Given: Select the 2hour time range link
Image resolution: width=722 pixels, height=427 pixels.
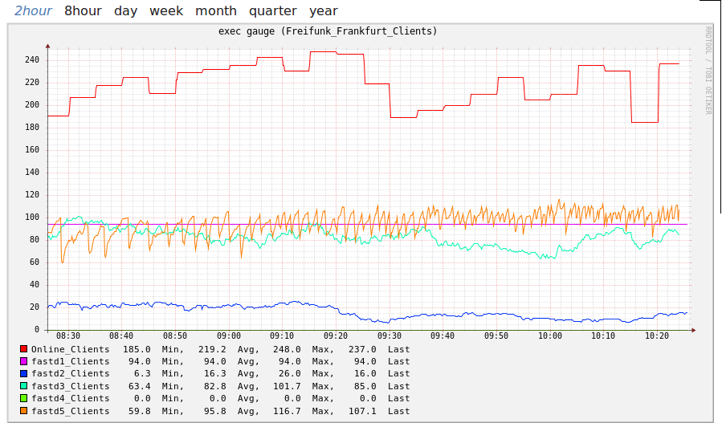Looking at the screenshot, I should pos(33,11).
